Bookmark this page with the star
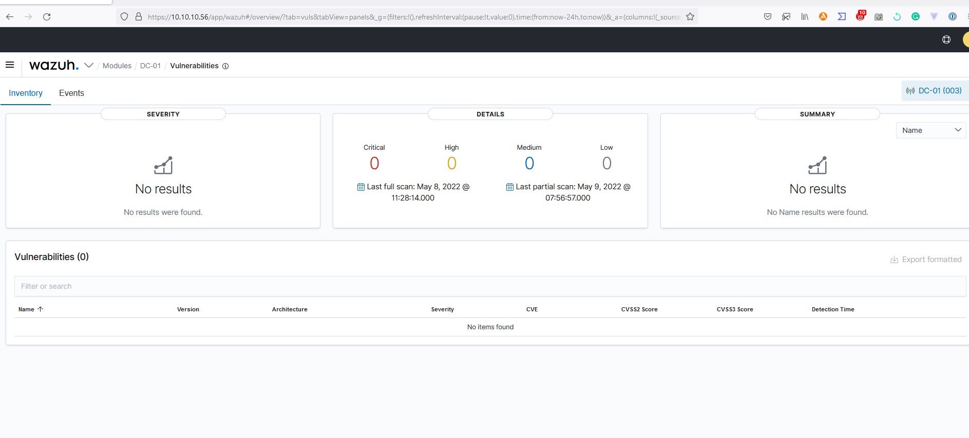This screenshot has width=969, height=438. click(690, 17)
